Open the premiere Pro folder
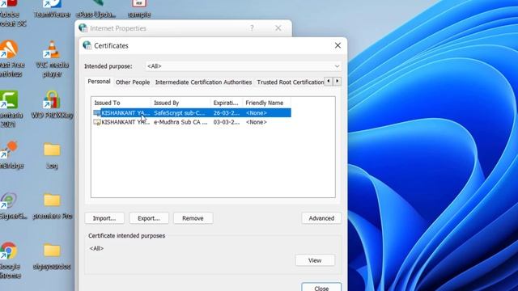518x291 pixels. point(52,206)
